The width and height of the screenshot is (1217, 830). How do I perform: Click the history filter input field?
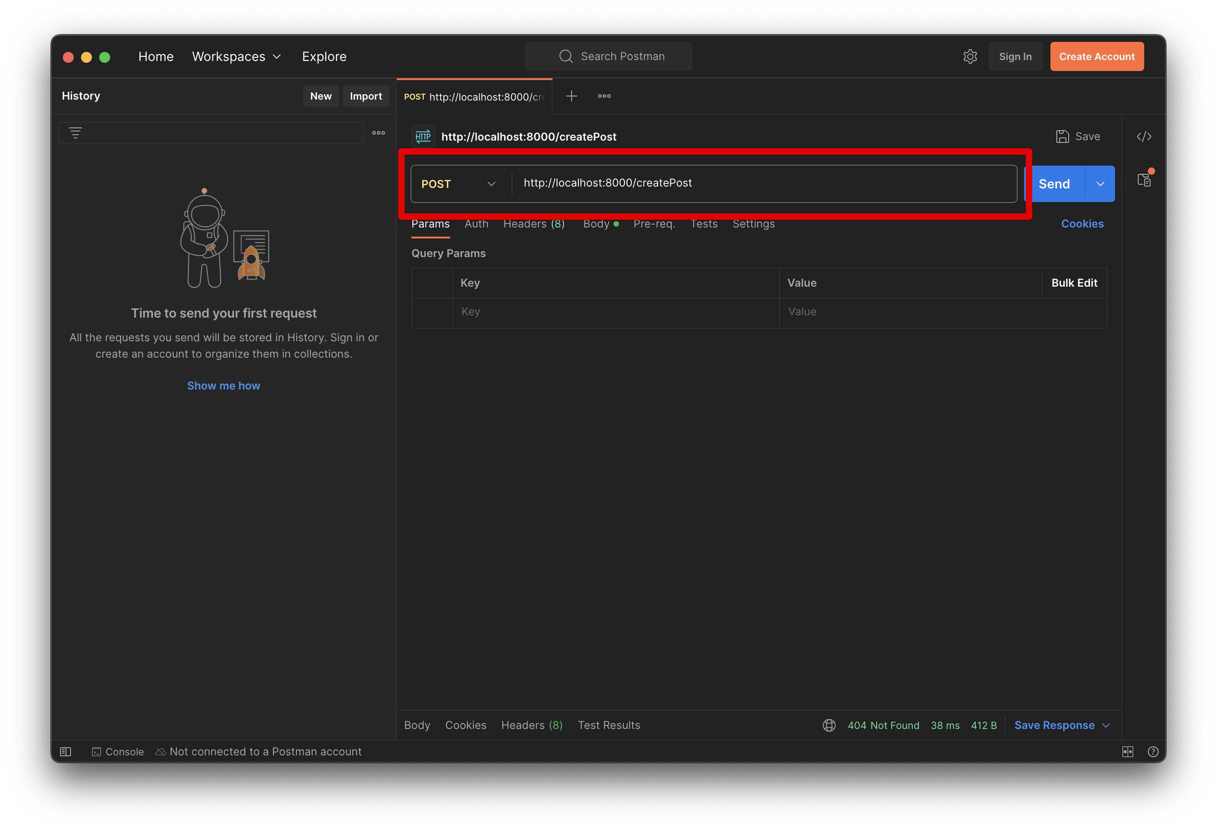(211, 133)
